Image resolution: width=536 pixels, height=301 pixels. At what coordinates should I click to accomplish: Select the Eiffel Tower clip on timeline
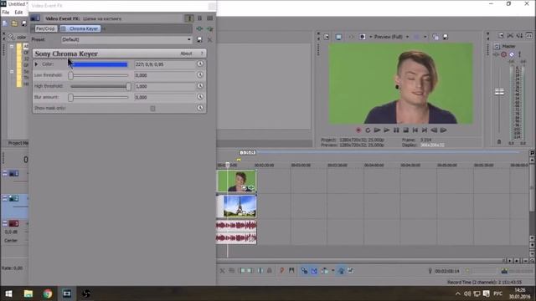point(236,207)
